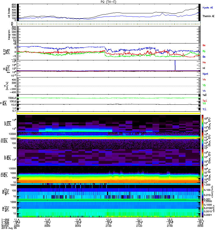Click the SST ions panel colorbar
This screenshot has width=217, height=232.
click(x=202, y=124)
